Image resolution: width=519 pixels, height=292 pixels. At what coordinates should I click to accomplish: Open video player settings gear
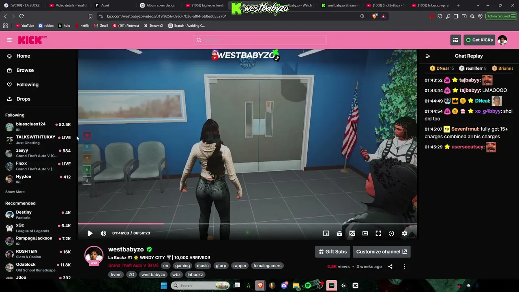[405, 233]
